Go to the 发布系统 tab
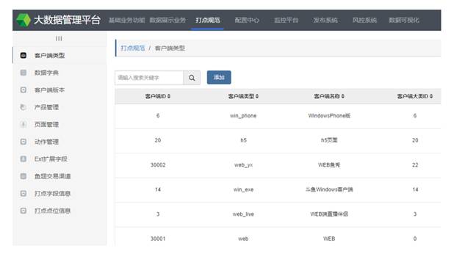This screenshot has height=273, width=454. 325,21
